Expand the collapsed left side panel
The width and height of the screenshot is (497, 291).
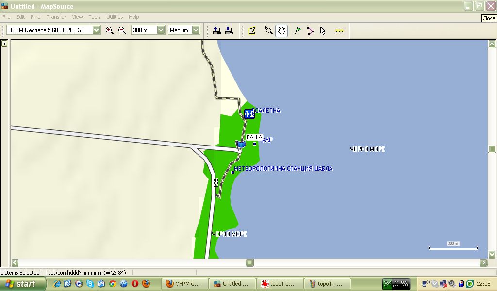(4, 43)
